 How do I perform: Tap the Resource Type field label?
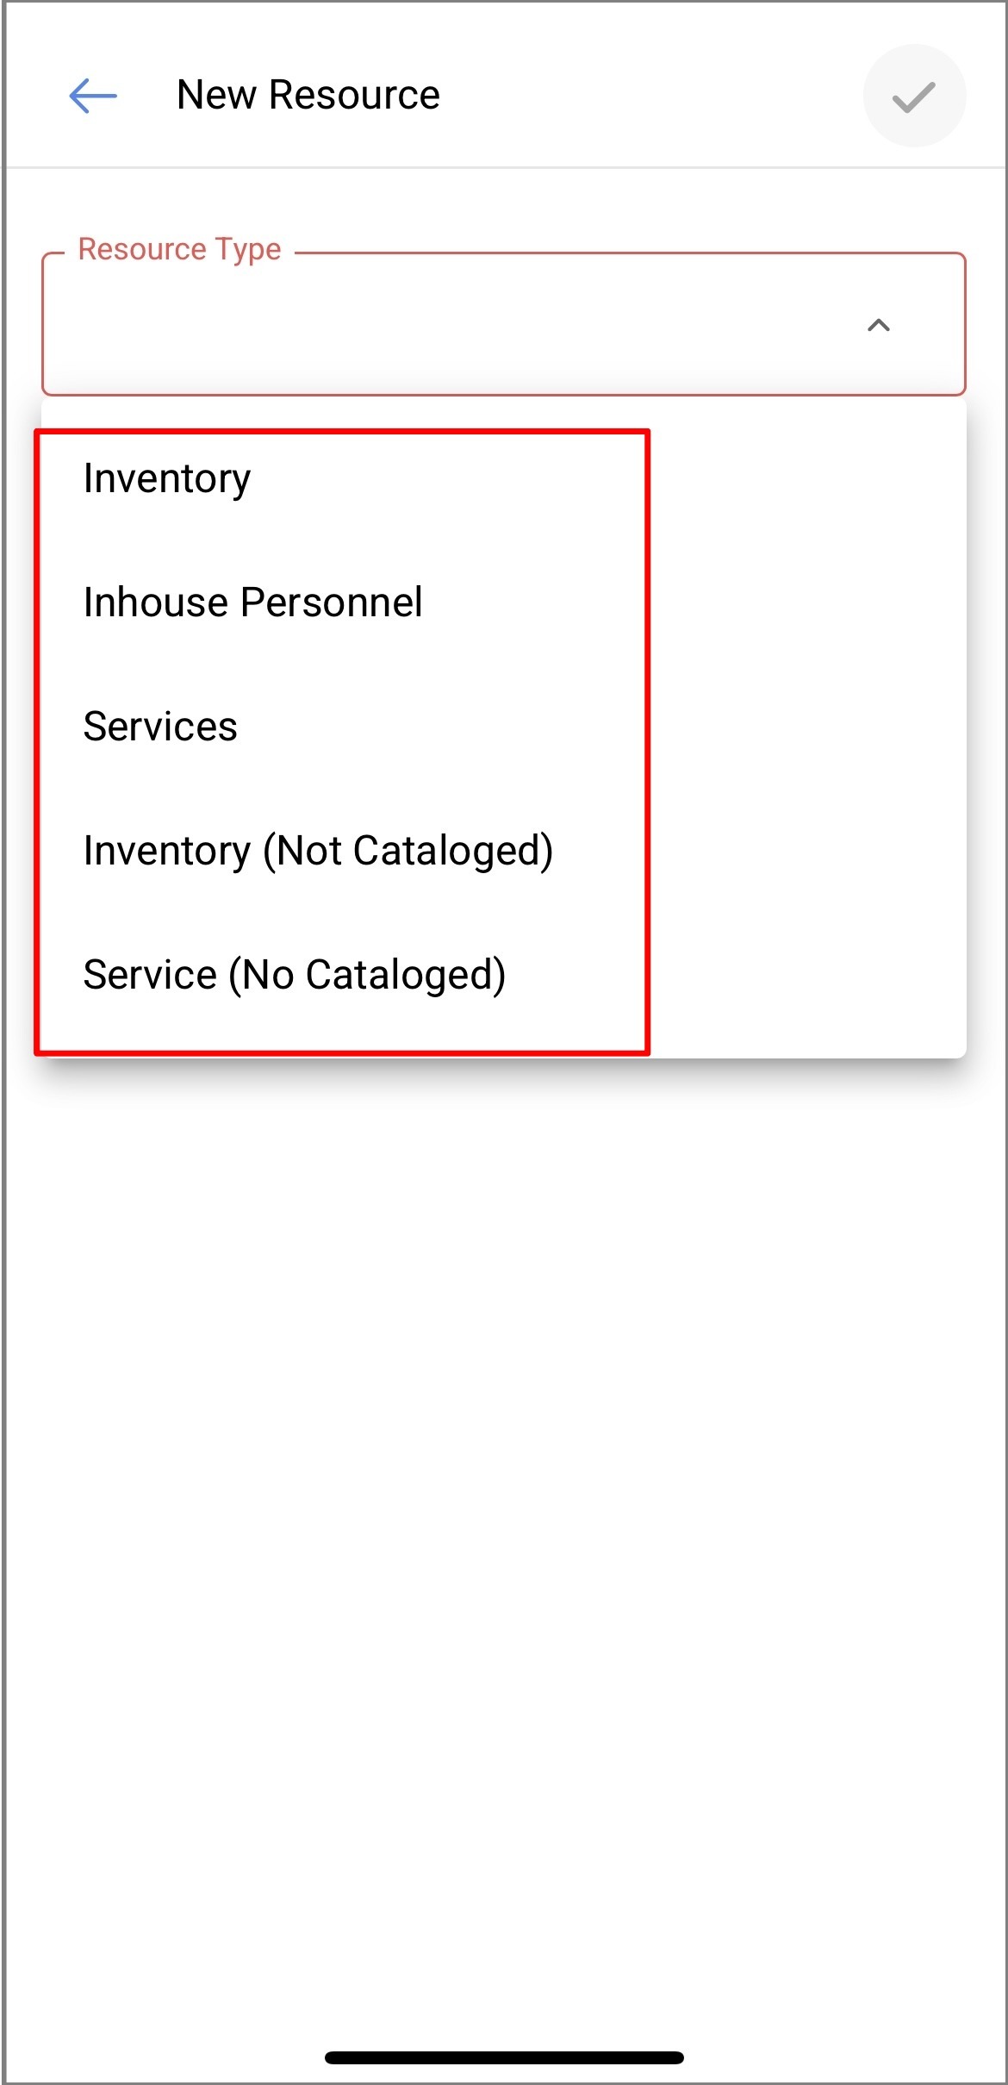coord(179,249)
